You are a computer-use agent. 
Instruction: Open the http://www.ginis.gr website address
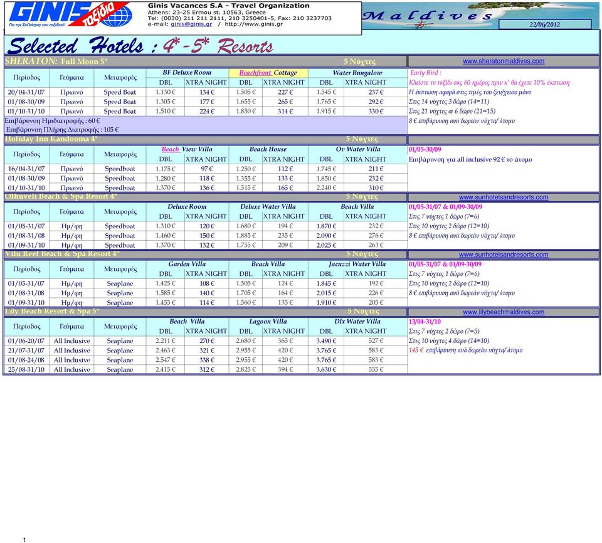click(254, 24)
